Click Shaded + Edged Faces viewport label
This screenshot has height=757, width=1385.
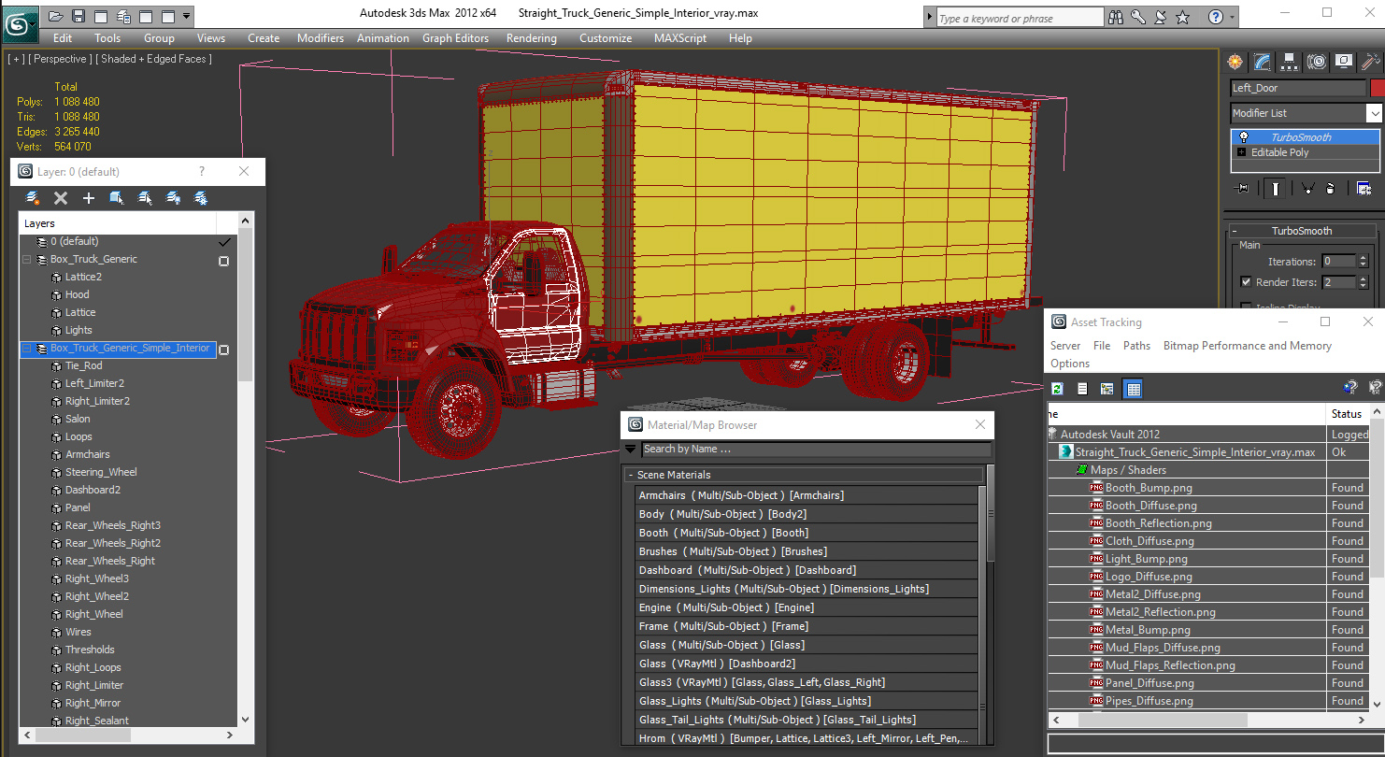[x=154, y=59]
